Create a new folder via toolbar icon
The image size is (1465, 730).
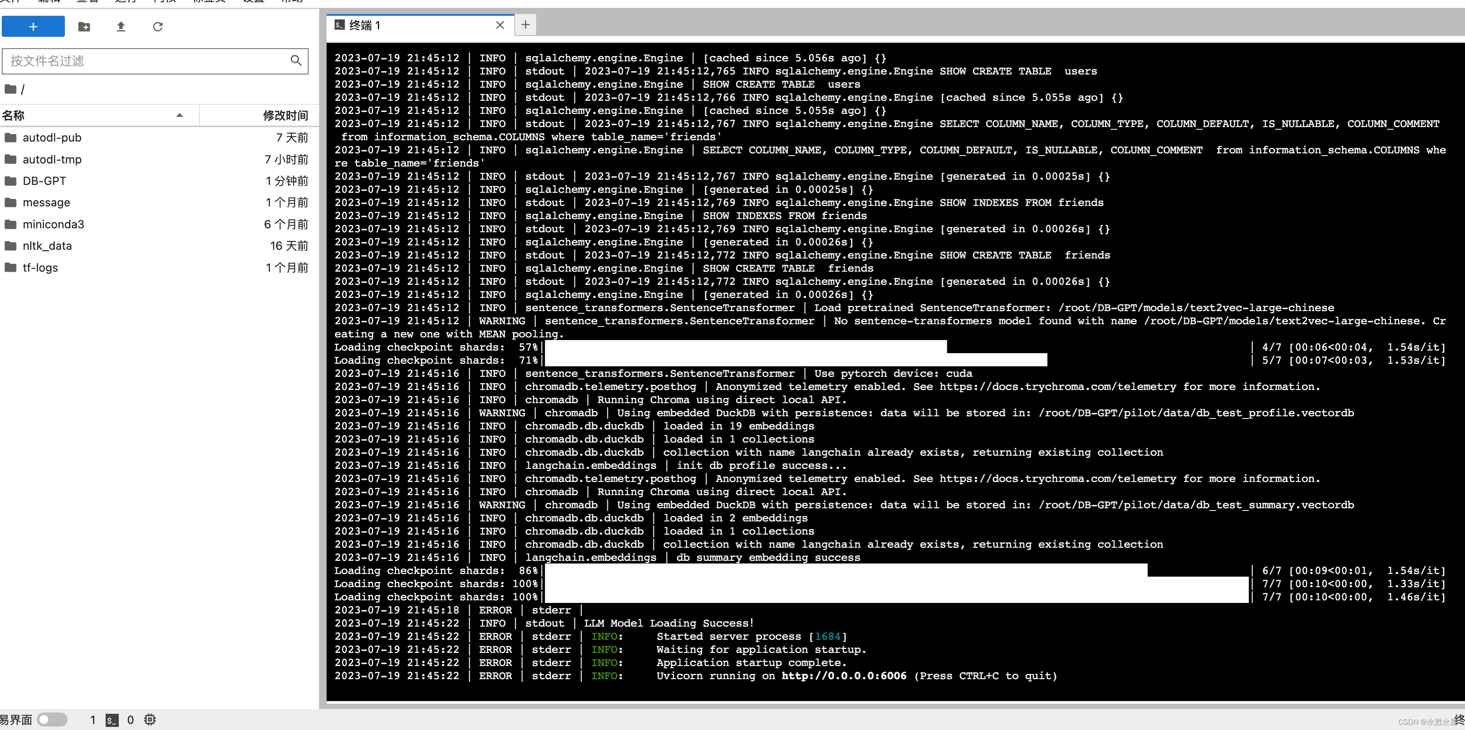(84, 27)
